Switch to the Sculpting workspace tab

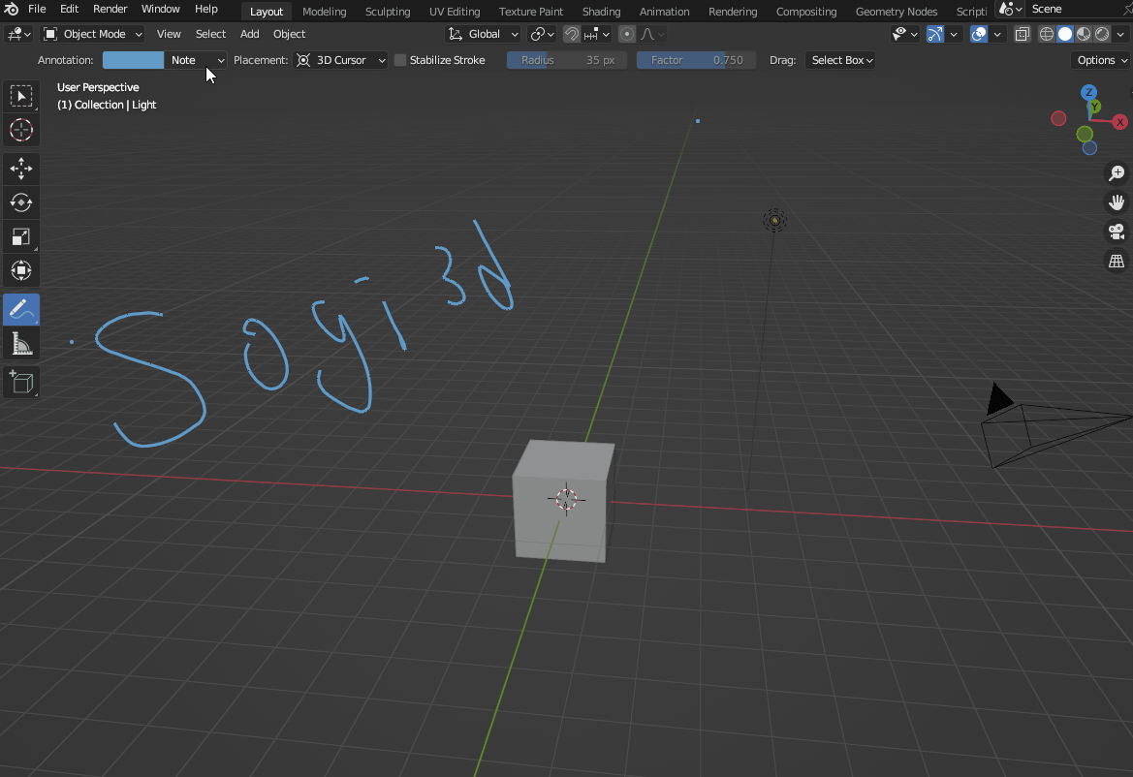click(388, 12)
